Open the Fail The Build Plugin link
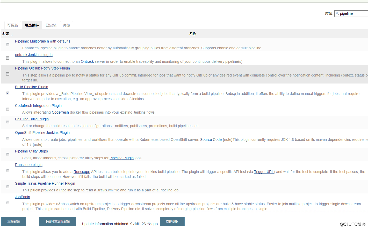 coord(32,119)
